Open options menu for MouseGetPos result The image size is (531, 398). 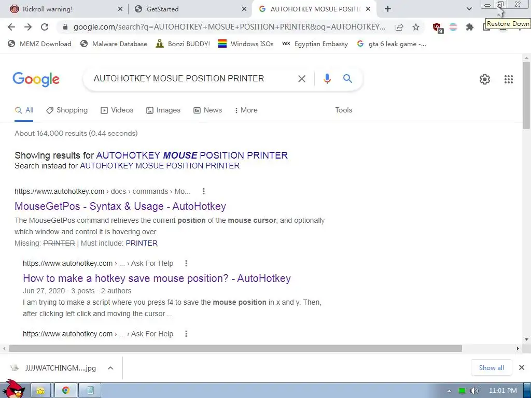[x=203, y=191]
